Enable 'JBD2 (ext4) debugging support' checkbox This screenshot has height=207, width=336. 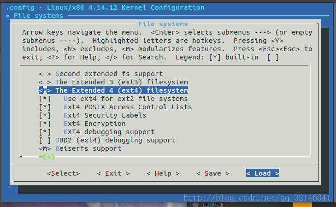tap(45, 140)
